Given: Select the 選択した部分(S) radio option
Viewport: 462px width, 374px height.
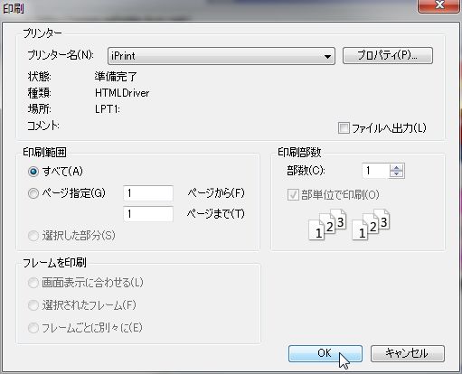Looking at the screenshot, I should click(33, 236).
